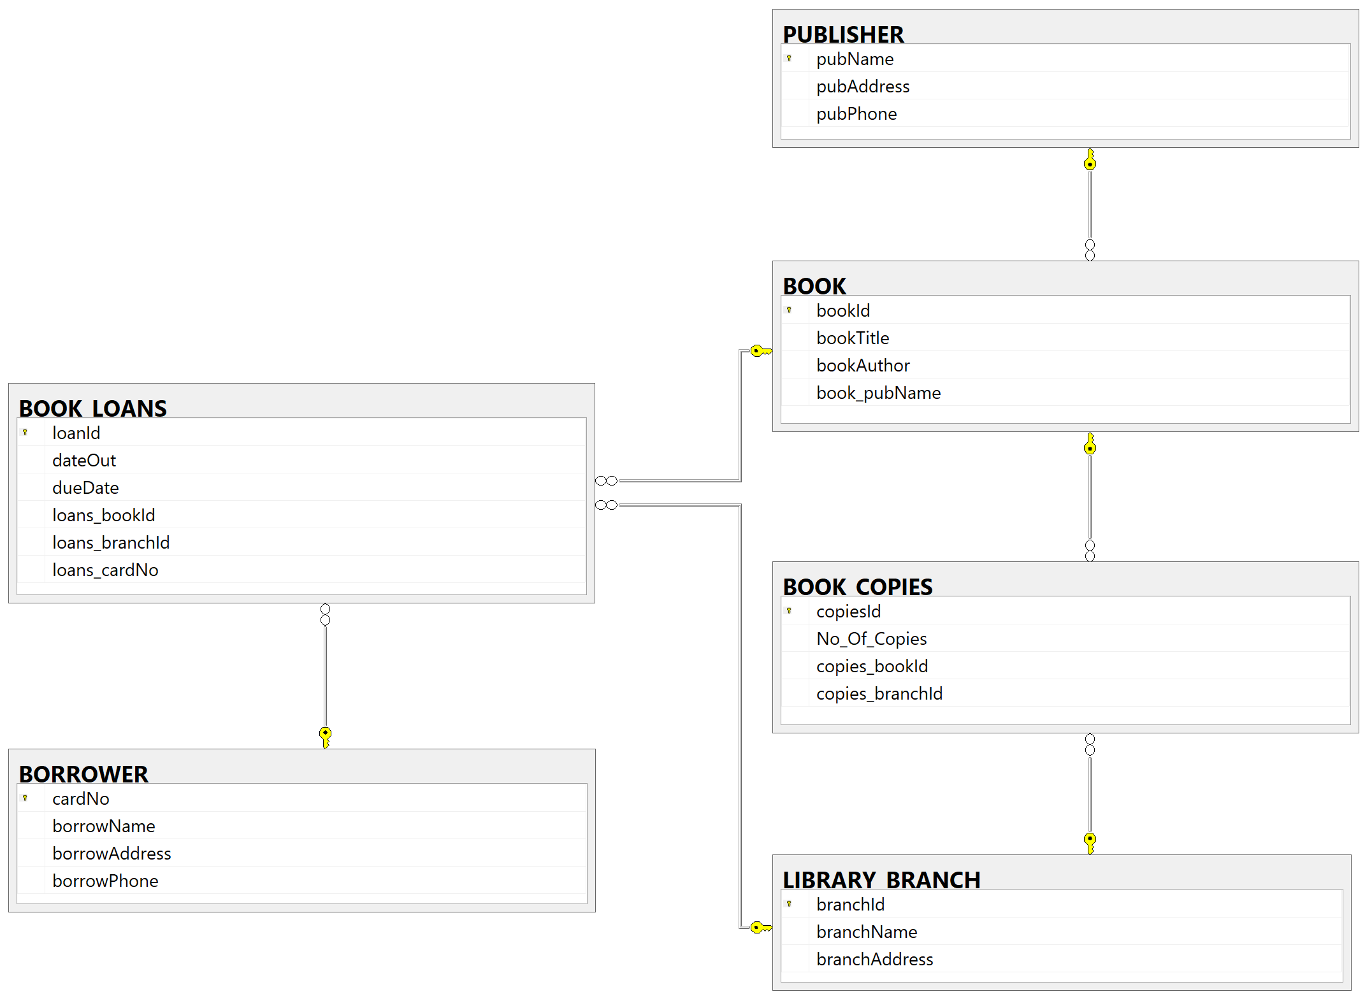Image resolution: width=1365 pixels, height=1001 pixels.
Task: Click the PUBLISHER table header
Action: click(843, 34)
